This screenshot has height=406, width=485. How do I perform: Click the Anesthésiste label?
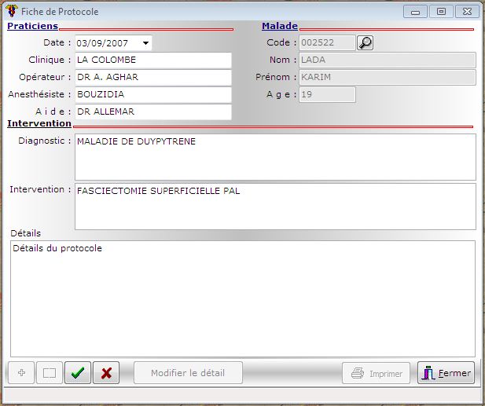[x=39, y=94]
